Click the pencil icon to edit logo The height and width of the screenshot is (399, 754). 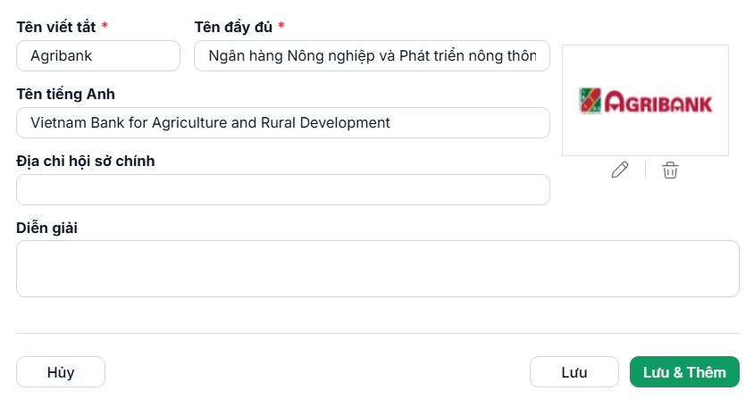(x=620, y=170)
